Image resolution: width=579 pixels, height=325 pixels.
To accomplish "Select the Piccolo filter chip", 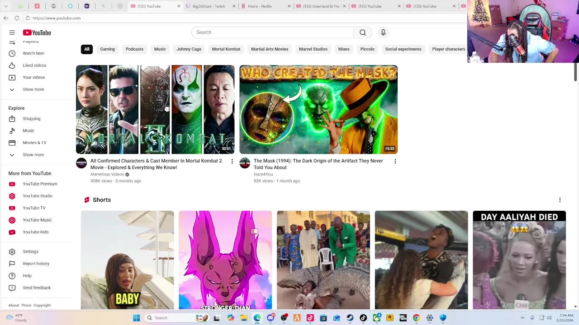I will pyautogui.click(x=367, y=49).
